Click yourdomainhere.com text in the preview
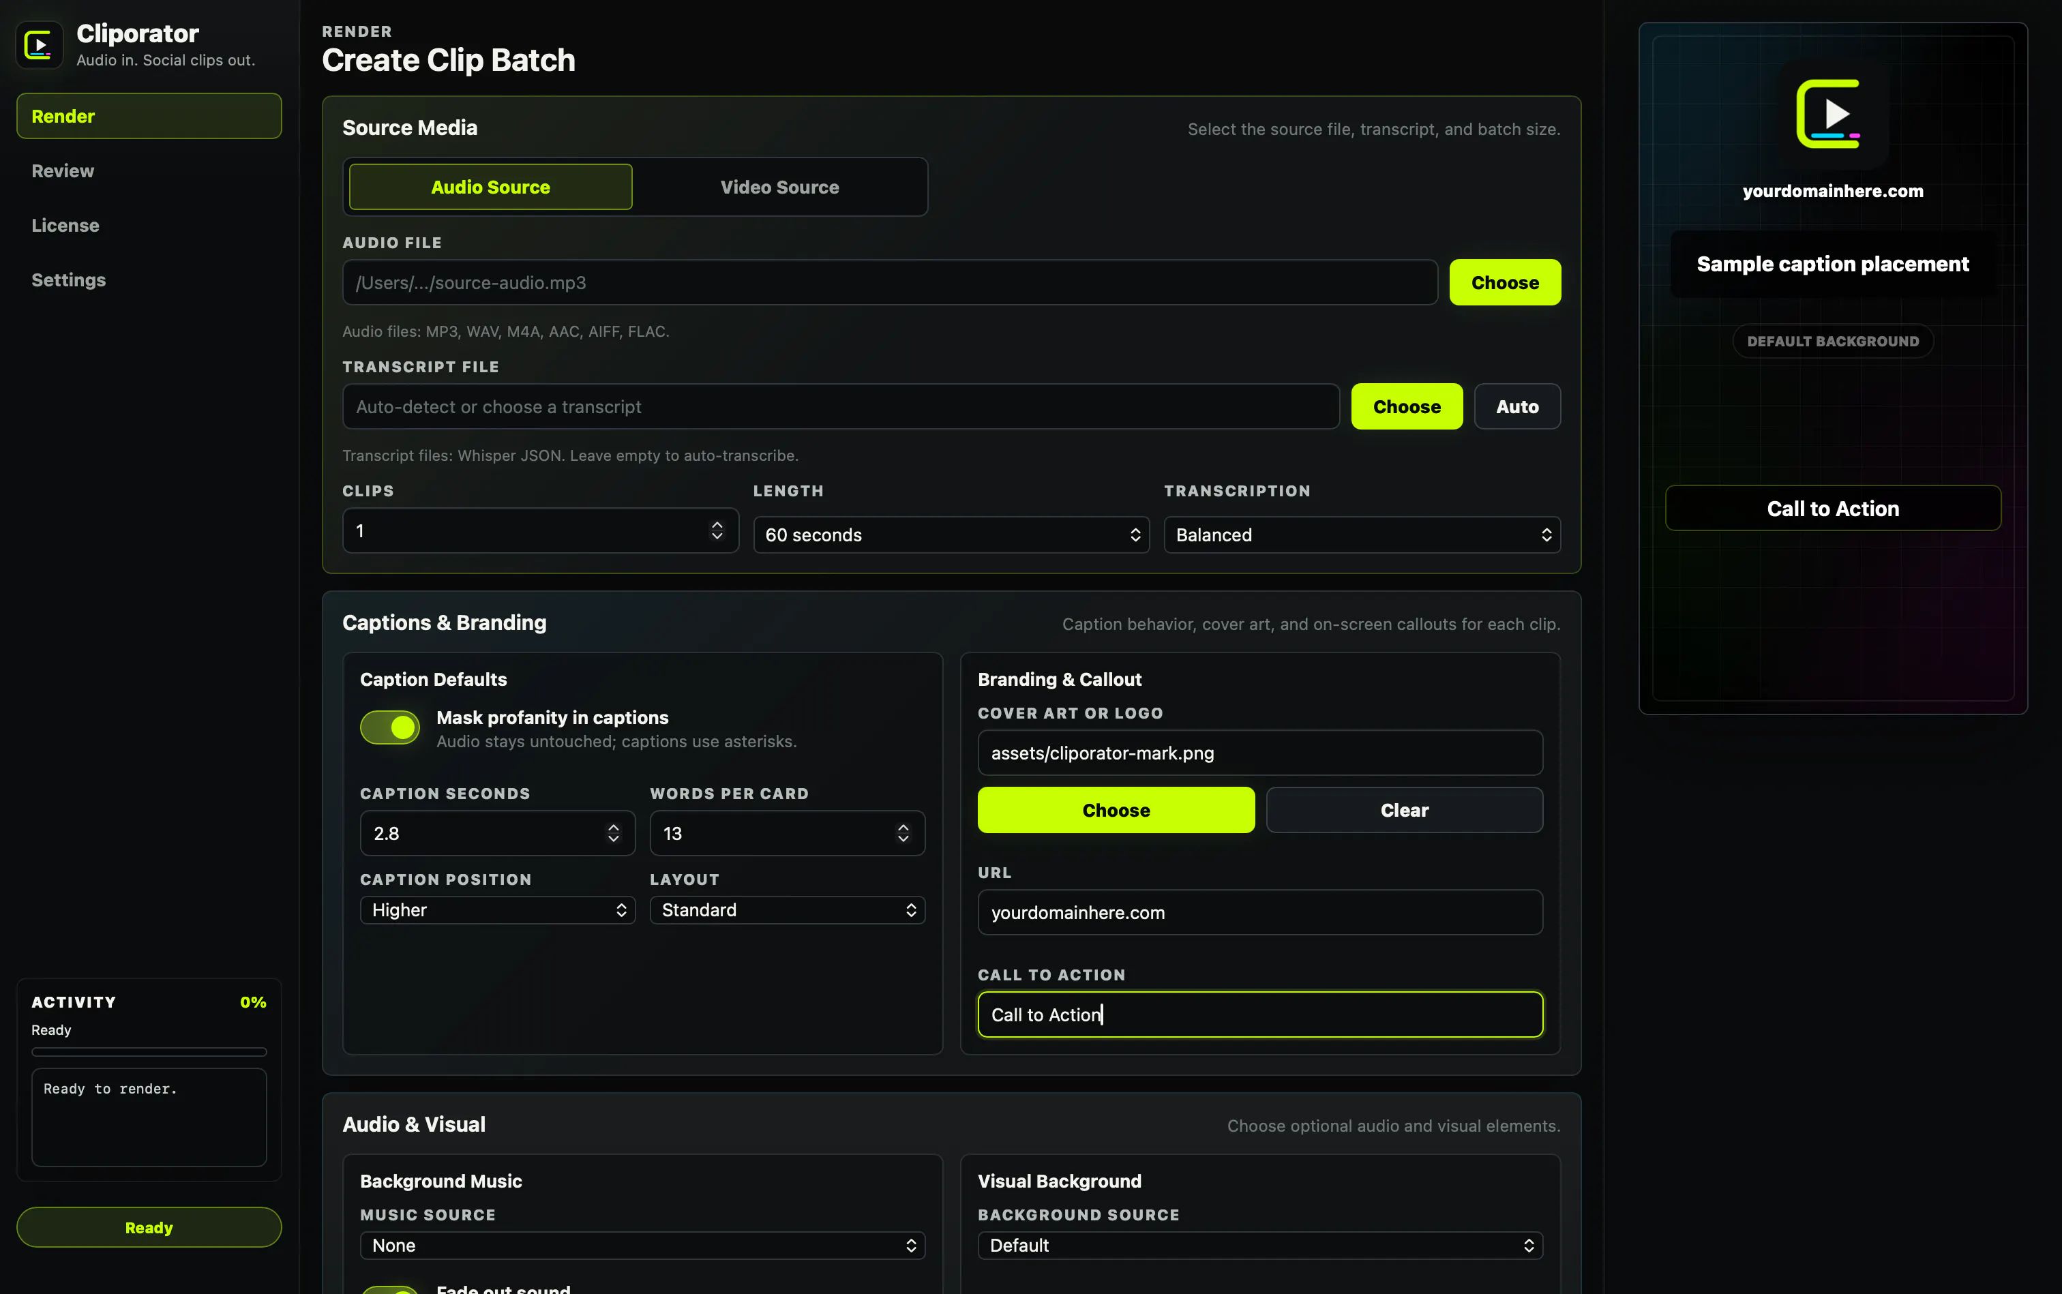Image resolution: width=2062 pixels, height=1294 pixels. click(x=1833, y=191)
